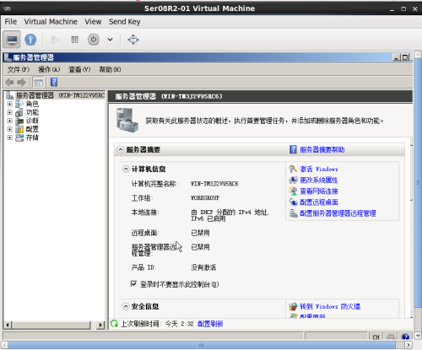422x350 pixels.
Task: Click the blue help toolbar icon
Action: pos(54,83)
